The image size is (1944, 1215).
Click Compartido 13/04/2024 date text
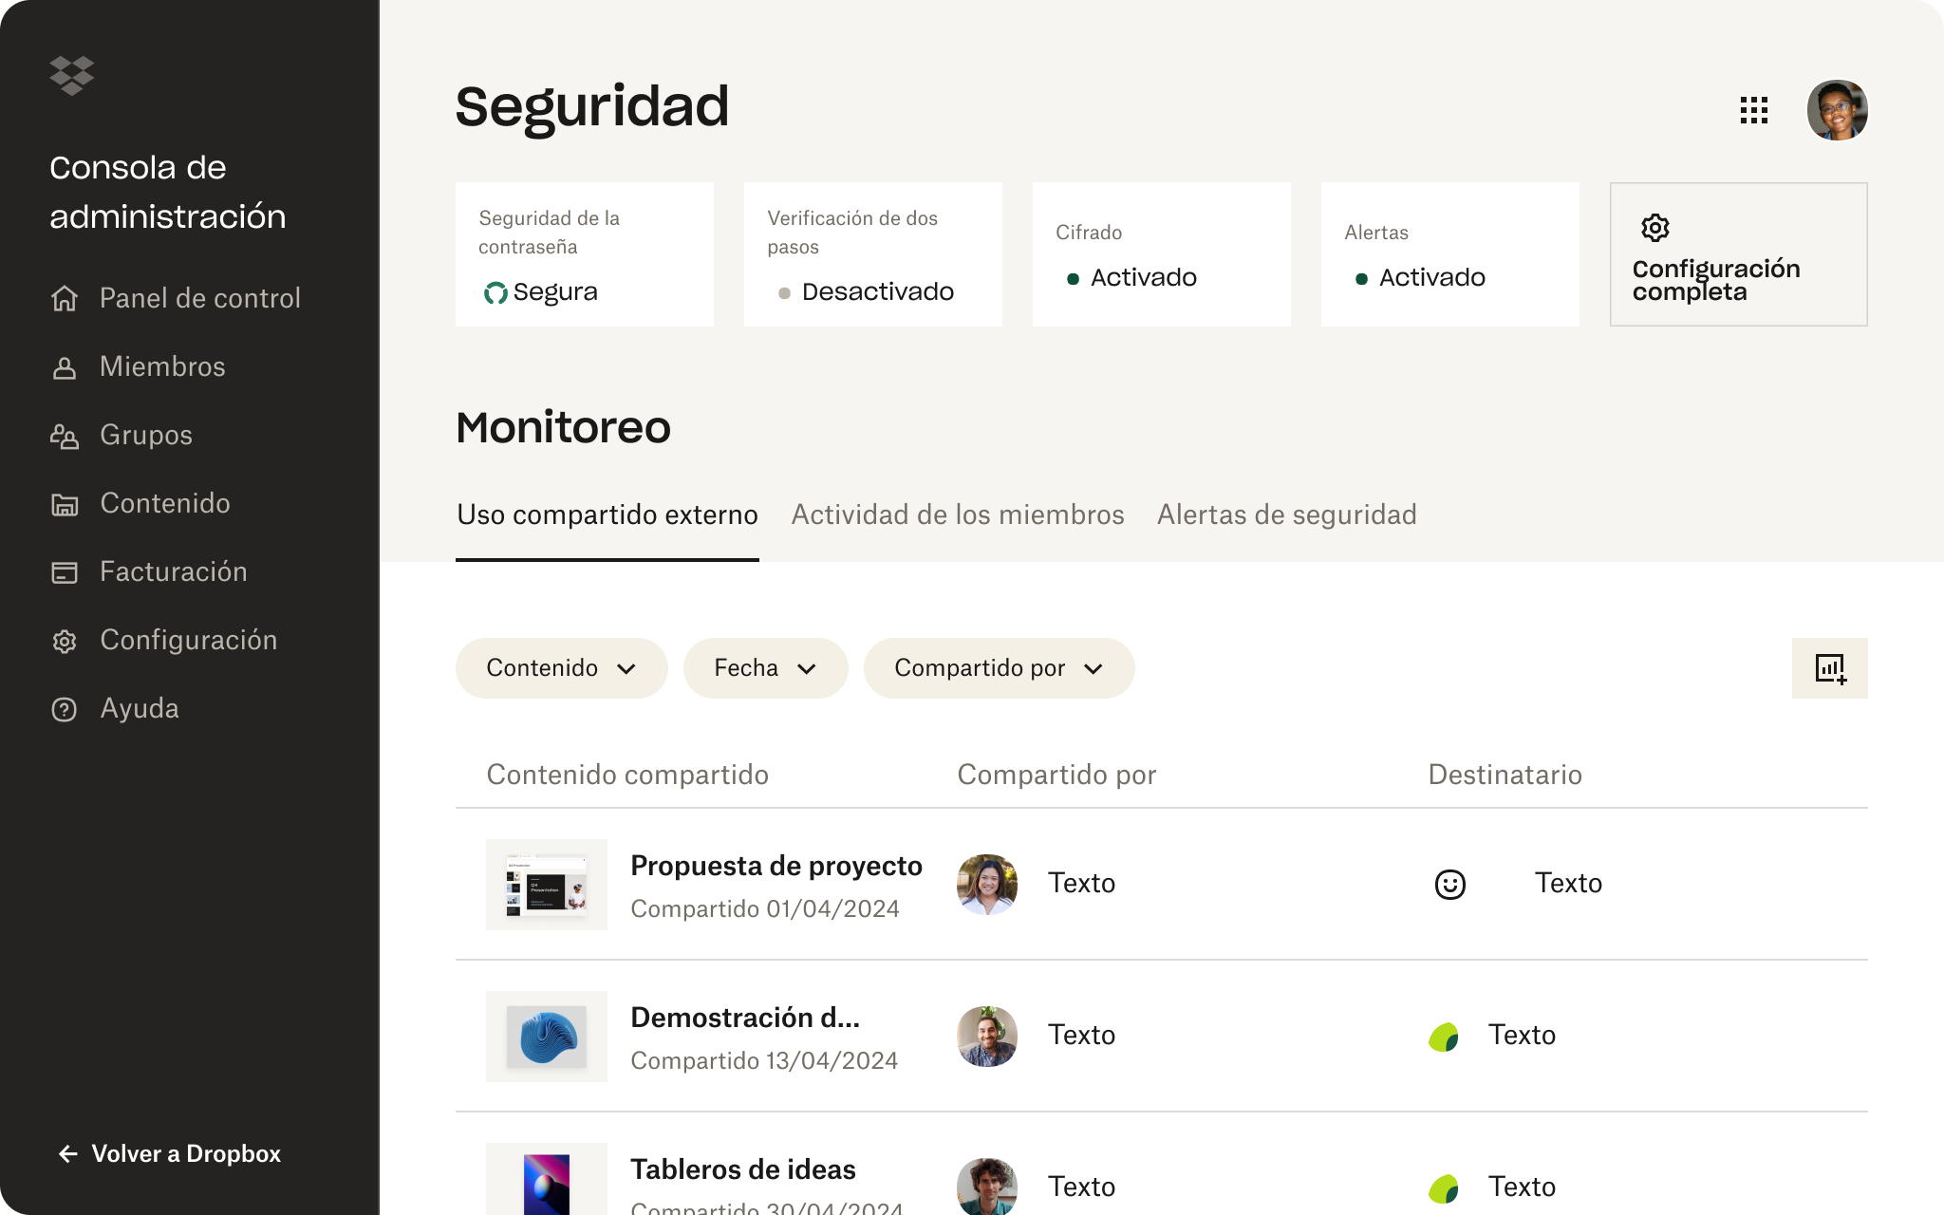click(x=764, y=1060)
